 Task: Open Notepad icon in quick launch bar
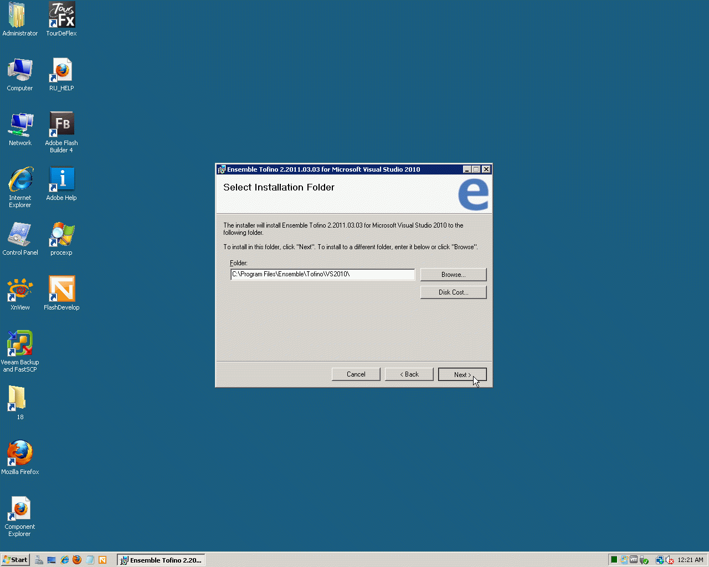click(x=90, y=560)
